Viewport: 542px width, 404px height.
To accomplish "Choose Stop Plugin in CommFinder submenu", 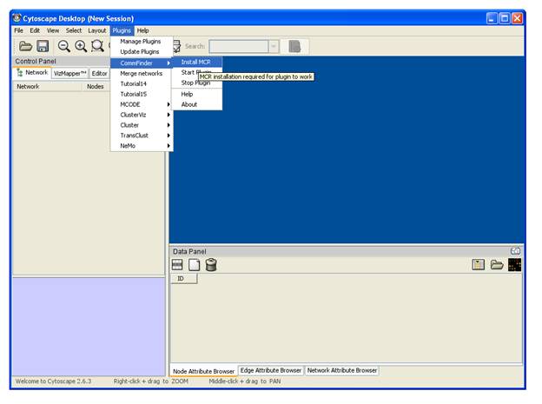I will click(195, 83).
